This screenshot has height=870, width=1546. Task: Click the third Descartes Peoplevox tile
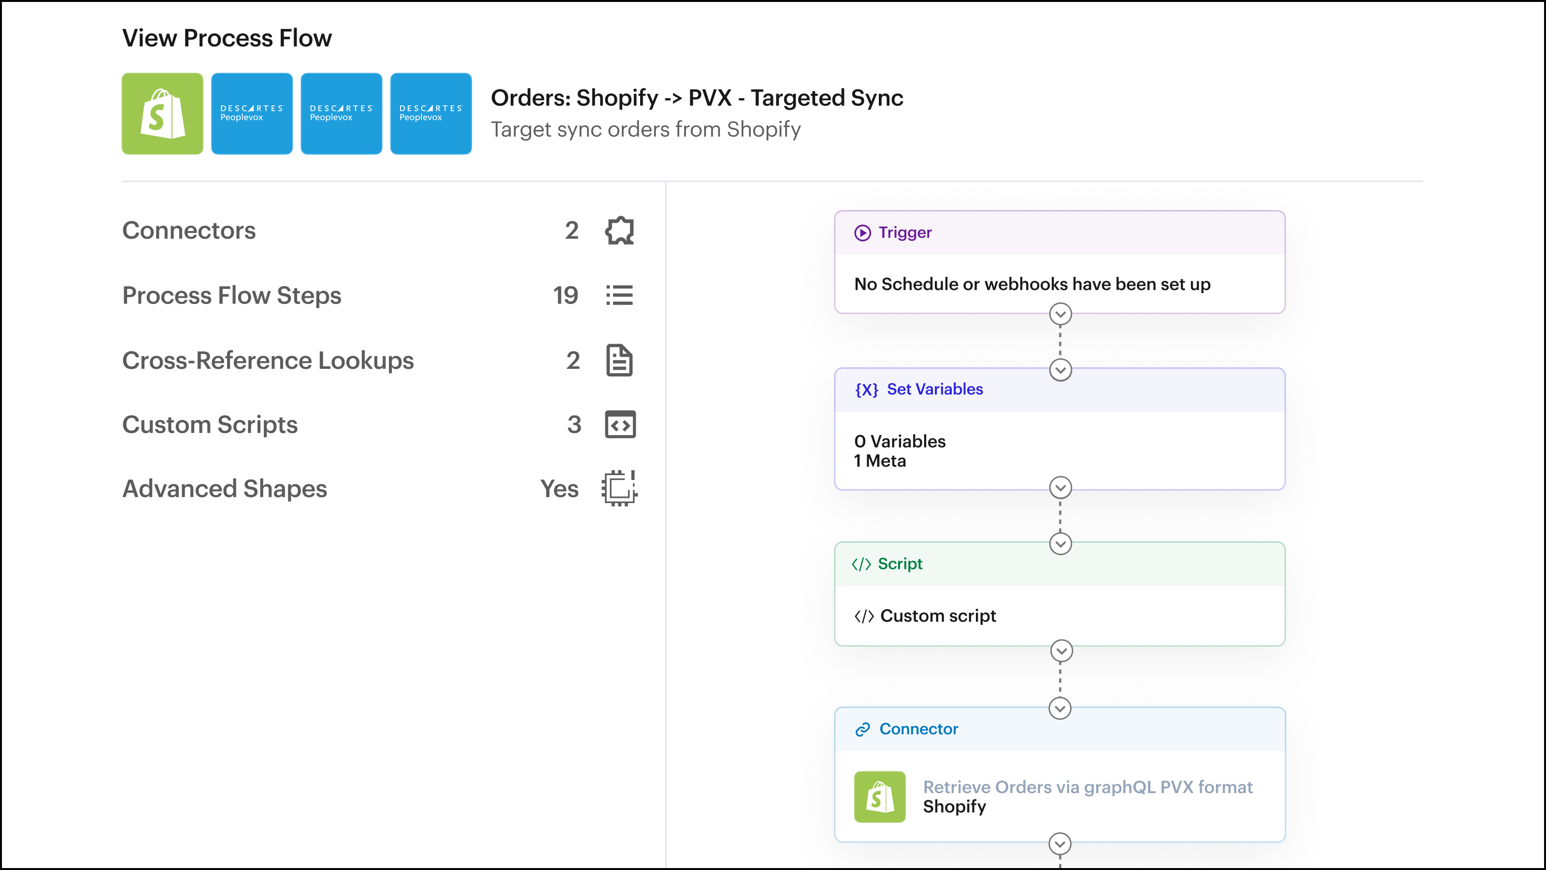(x=430, y=114)
